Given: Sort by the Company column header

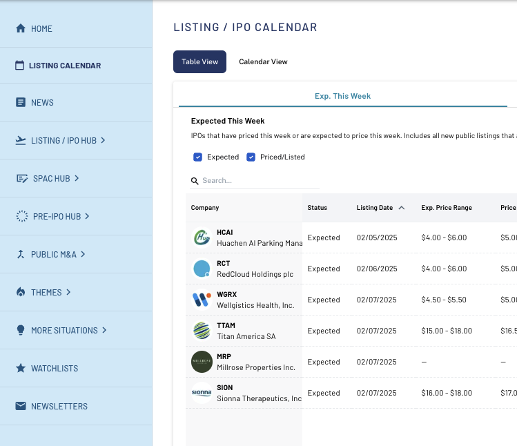Looking at the screenshot, I should point(205,208).
